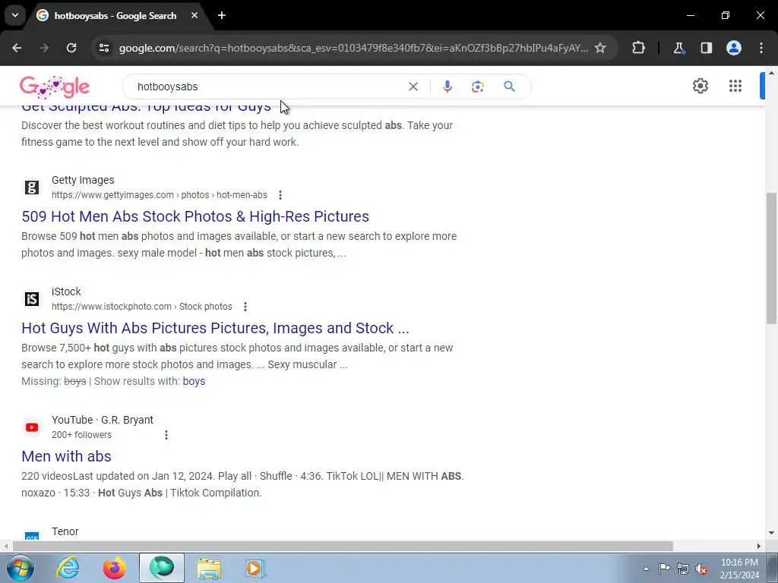This screenshot has width=778, height=583.
Task: Open the Men with abs result
Action: [x=67, y=456]
